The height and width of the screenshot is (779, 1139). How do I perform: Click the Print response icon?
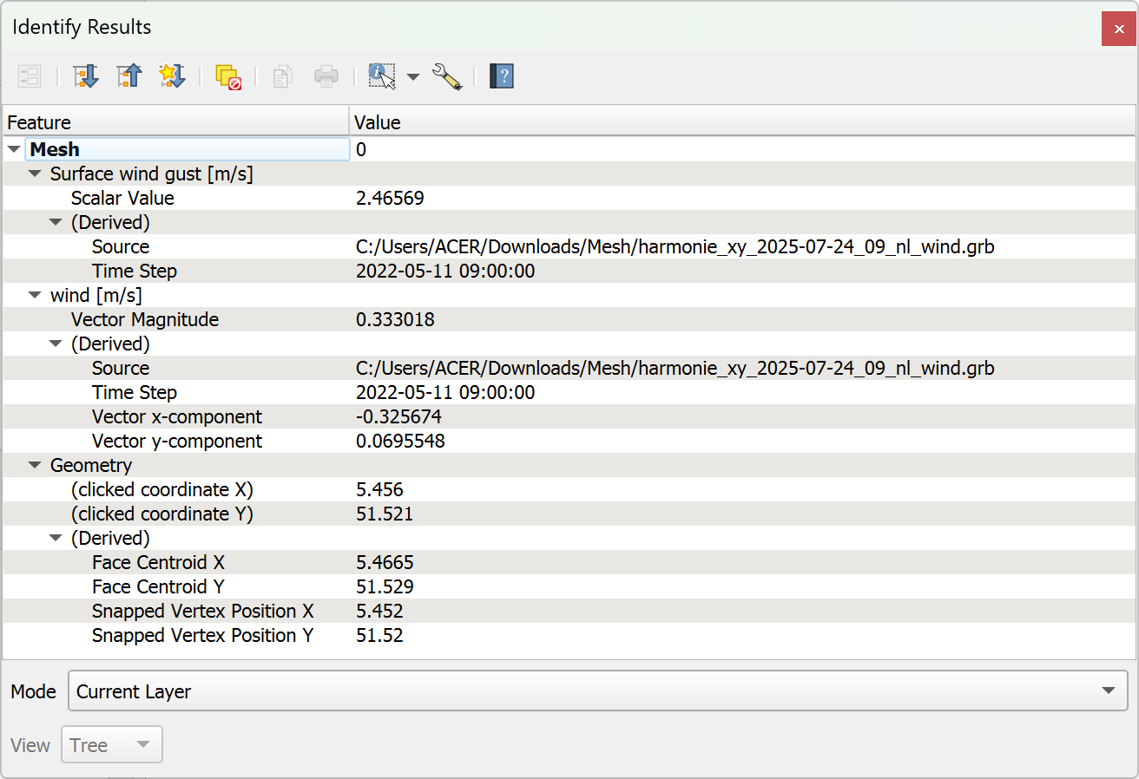[x=326, y=76]
